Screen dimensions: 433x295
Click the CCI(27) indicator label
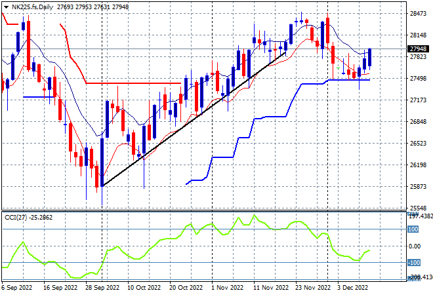click(x=16, y=218)
